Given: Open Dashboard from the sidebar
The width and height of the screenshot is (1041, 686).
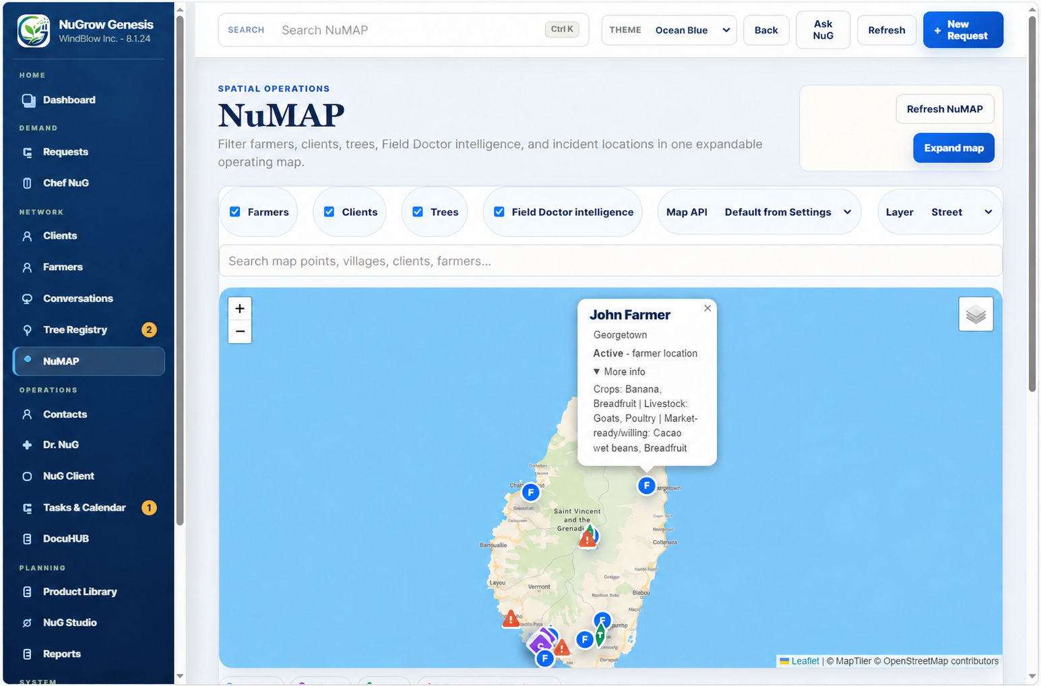Looking at the screenshot, I should pyautogui.click(x=88, y=100).
